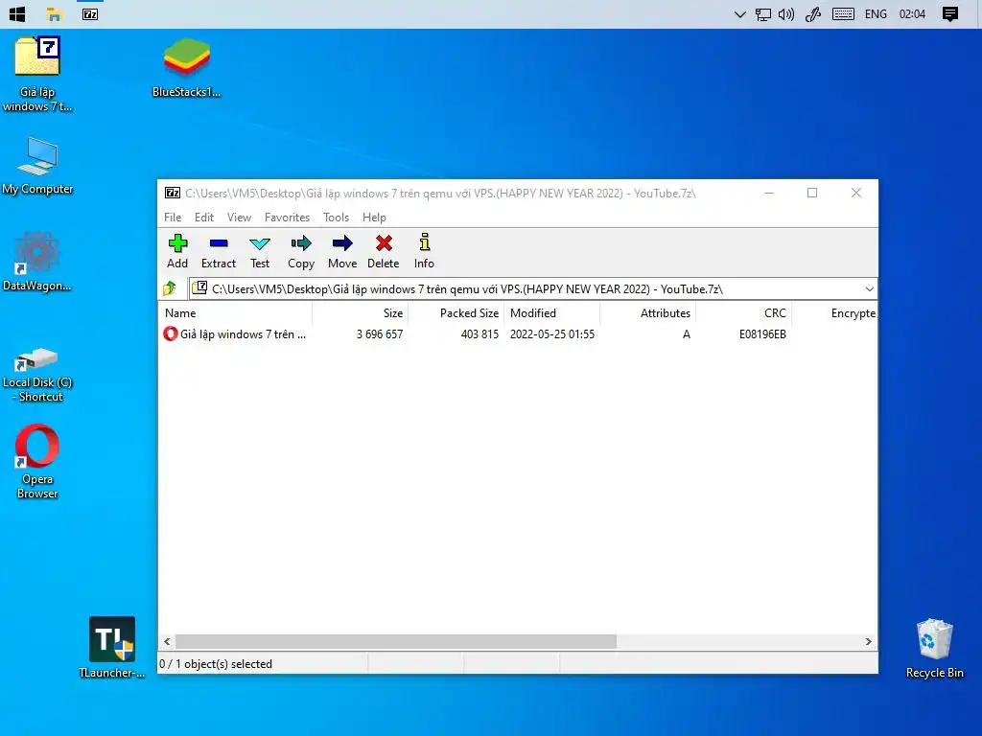Click the clock showing 02:04
The image size is (982, 736).
tap(912, 13)
